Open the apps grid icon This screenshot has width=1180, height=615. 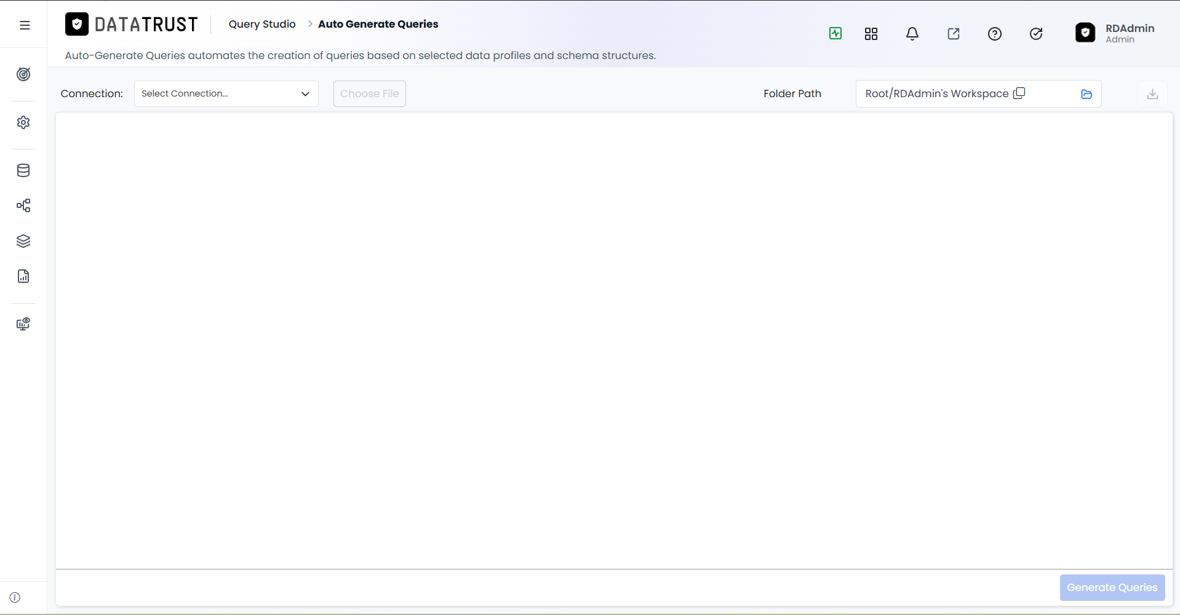tap(871, 34)
